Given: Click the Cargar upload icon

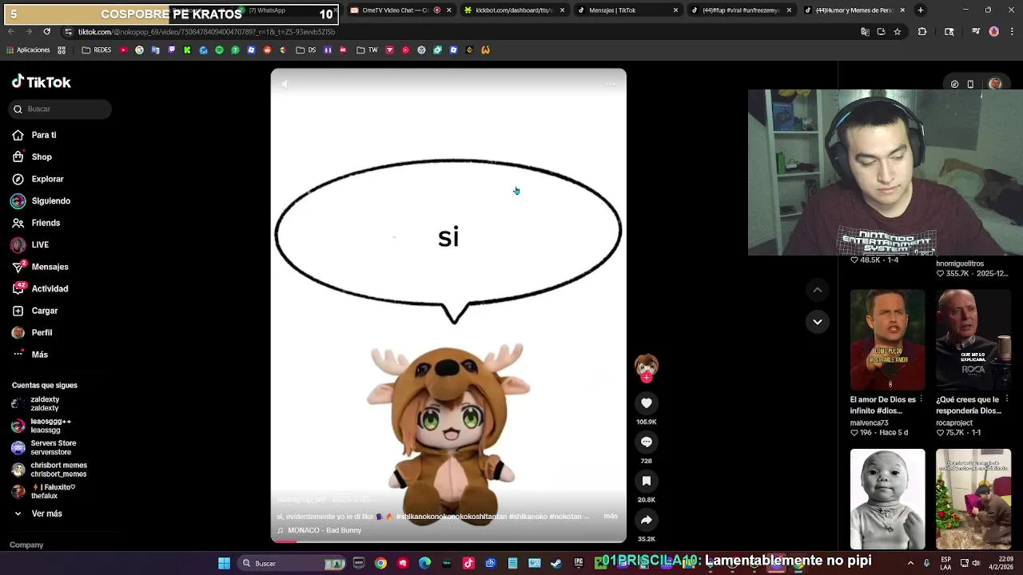Looking at the screenshot, I should click(x=18, y=311).
